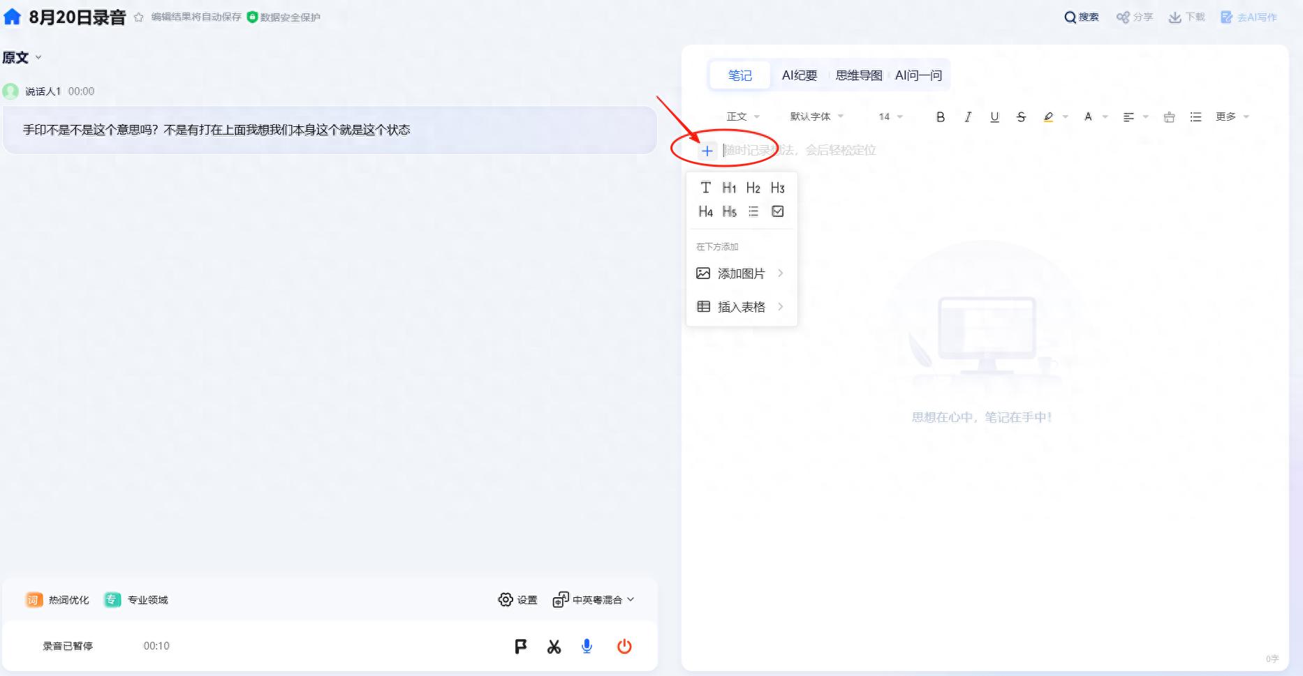Click the bulleted list toolbar icon

pyautogui.click(x=1195, y=117)
